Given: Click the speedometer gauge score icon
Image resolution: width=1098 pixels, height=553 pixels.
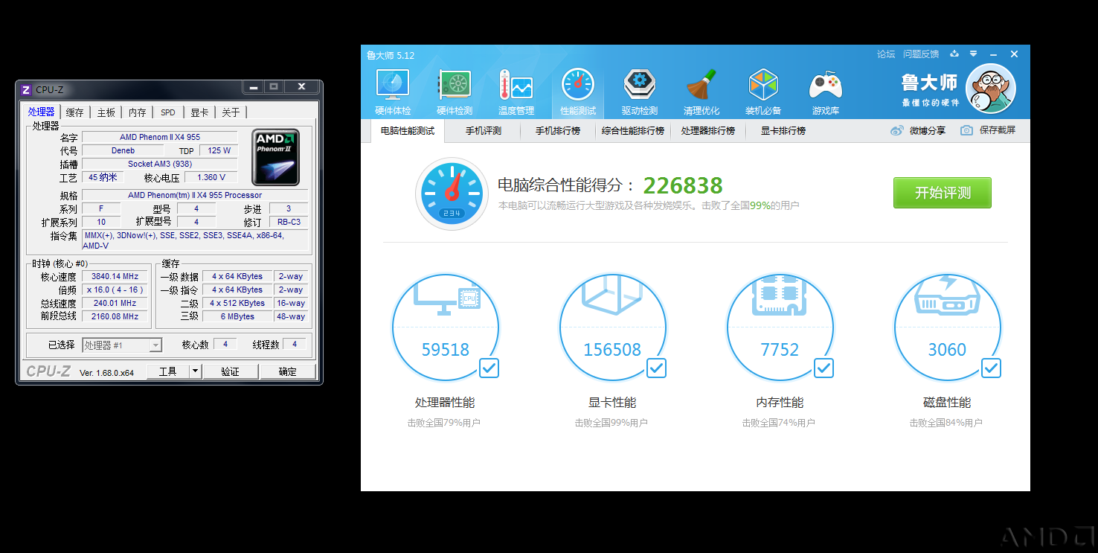Looking at the screenshot, I should (452, 194).
